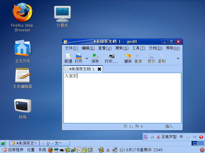Image resolution: width=205 pixels, height=153 pixels.
Task: Switch to the *未保存文… taskbar window button
Action: click(x=24, y=143)
